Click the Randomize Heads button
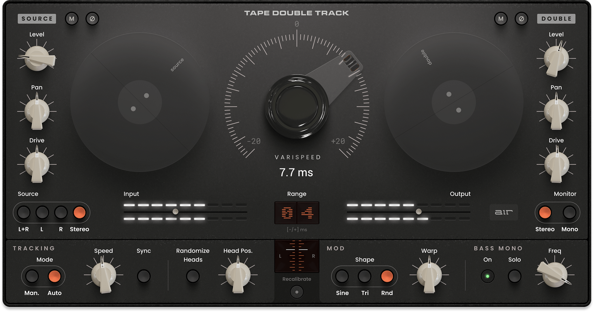 coord(192,276)
